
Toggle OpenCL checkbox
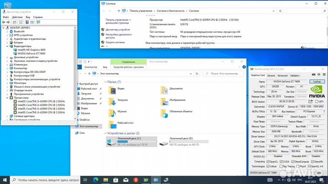(x=268, y=162)
